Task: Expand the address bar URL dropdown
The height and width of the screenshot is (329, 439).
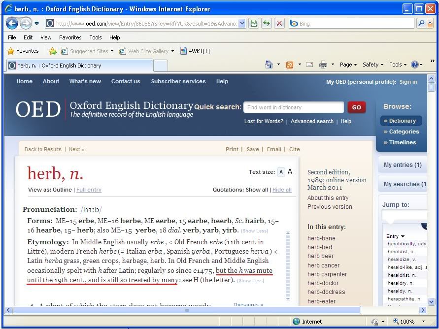Action: [242, 24]
